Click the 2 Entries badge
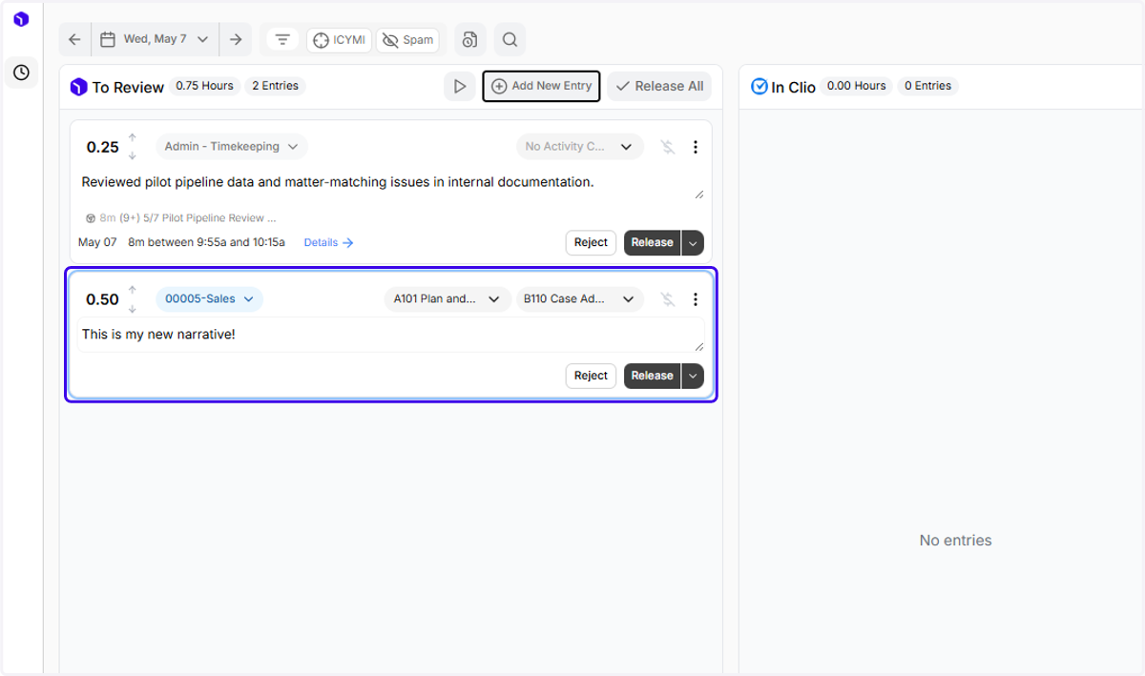This screenshot has width=1145, height=676. (x=275, y=86)
